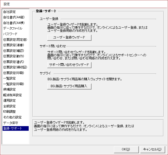Select 伝票設定(印刷) in the list
Screen dimensions: 168x155
tap(16, 73)
